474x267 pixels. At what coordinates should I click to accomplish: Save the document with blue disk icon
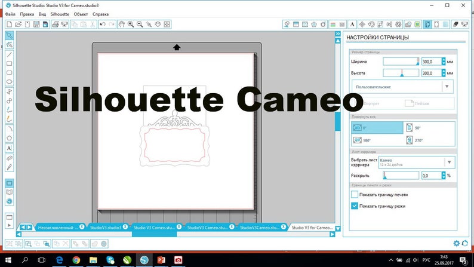click(45, 24)
